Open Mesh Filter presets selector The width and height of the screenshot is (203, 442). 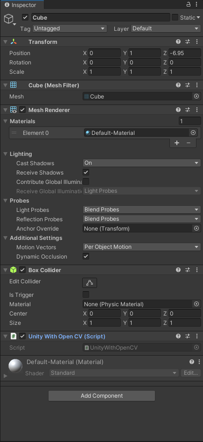tap(188, 85)
